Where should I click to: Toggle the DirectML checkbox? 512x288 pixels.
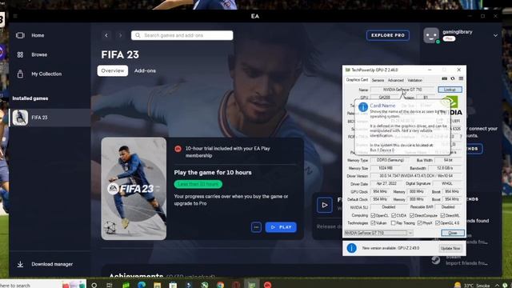(442, 215)
